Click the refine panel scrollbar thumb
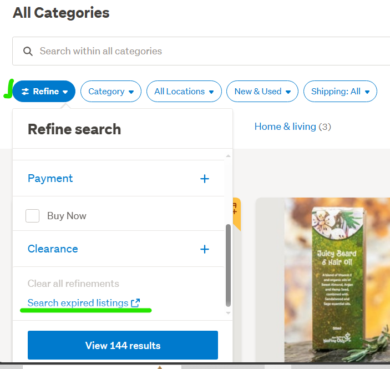Screen dimensions: 390x369 [x=228, y=265]
